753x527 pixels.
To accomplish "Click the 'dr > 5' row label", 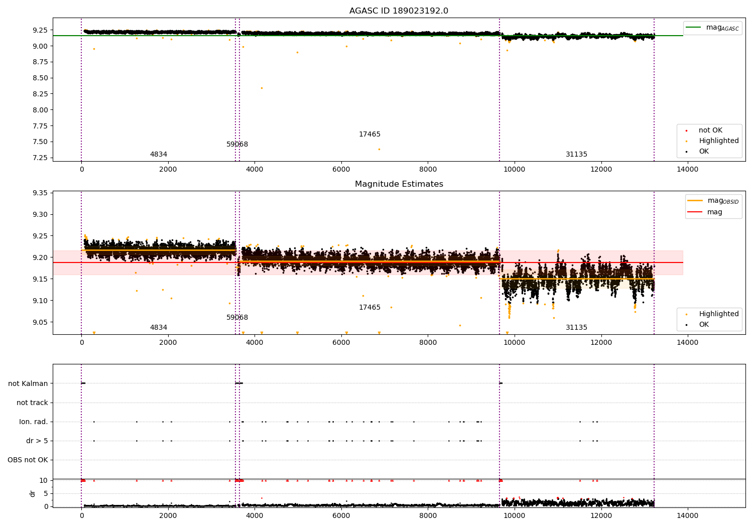I will [37, 441].
